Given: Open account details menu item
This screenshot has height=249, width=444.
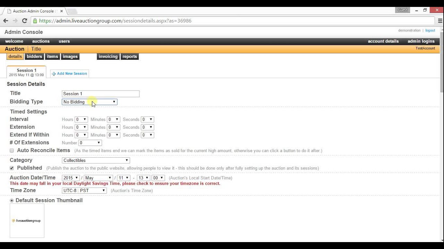Looking at the screenshot, I should point(383,41).
